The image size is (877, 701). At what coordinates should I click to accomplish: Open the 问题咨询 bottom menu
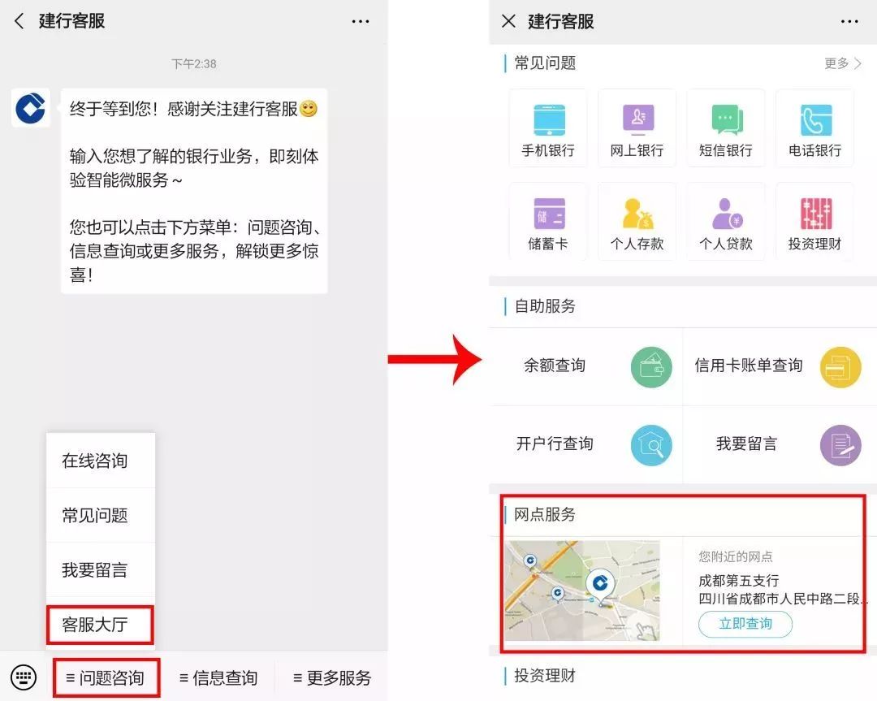point(106,677)
